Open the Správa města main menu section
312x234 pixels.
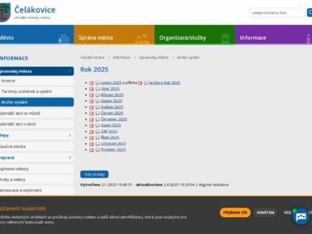pyautogui.click(x=114, y=35)
